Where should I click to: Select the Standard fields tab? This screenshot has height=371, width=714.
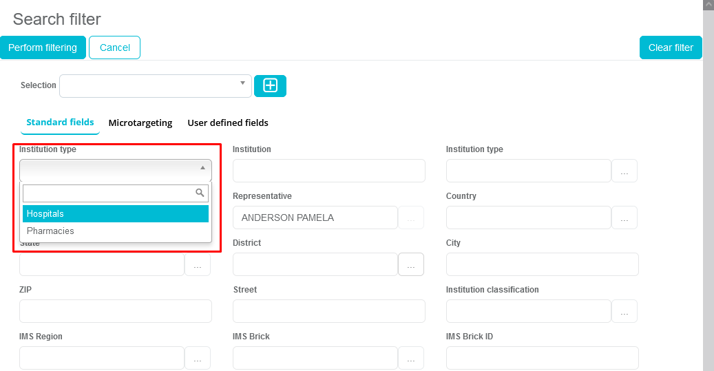[60, 123]
